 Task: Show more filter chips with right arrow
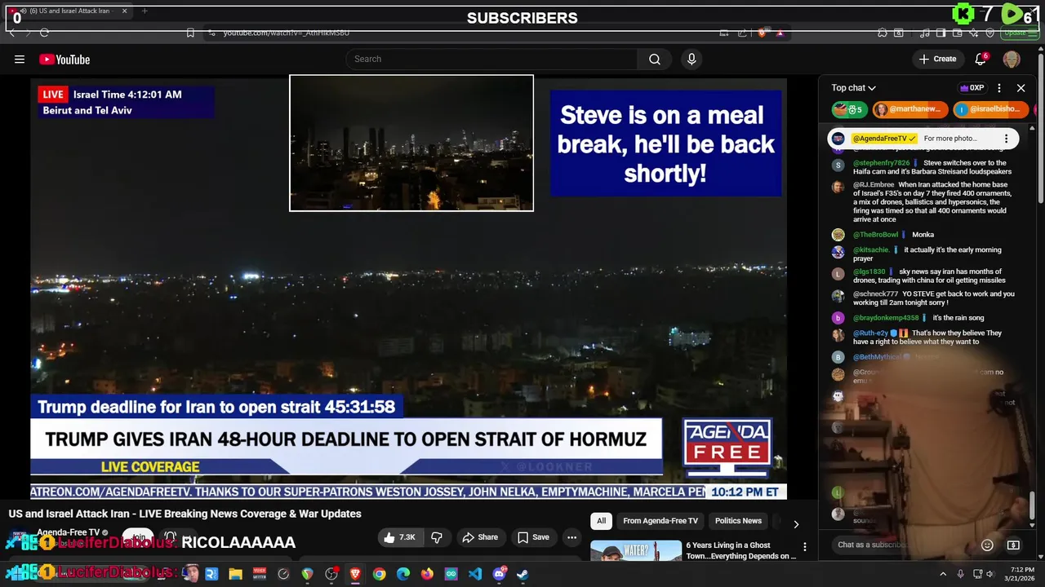pyautogui.click(x=796, y=523)
